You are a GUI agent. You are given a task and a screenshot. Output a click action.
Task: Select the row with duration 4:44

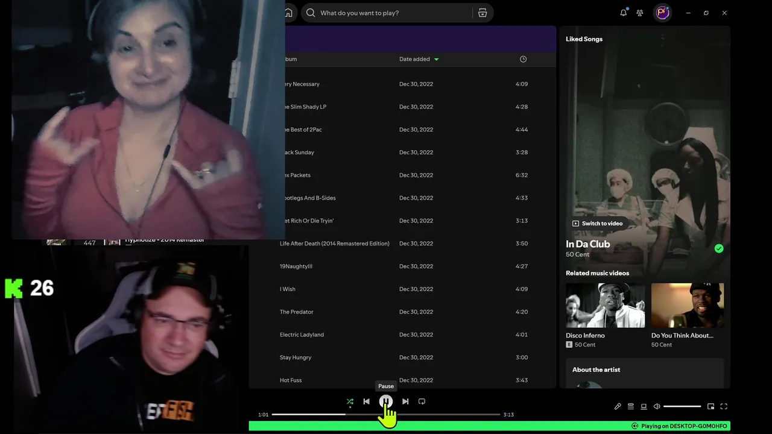[x=402, y=130]
